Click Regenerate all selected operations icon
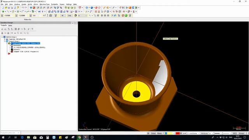Image resolution: width=249 pixels, height=140 pixels. (9, 29)
